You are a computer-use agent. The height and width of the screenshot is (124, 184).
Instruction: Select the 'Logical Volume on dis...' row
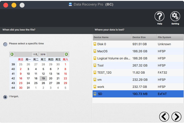pyautogui.click(x=138, y=58)
